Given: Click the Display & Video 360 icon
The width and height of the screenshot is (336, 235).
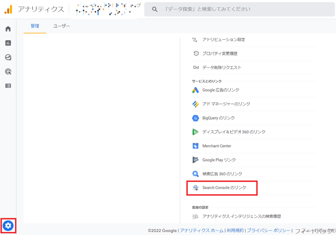Looking at the screenshot, I should (x=195, y=132).
